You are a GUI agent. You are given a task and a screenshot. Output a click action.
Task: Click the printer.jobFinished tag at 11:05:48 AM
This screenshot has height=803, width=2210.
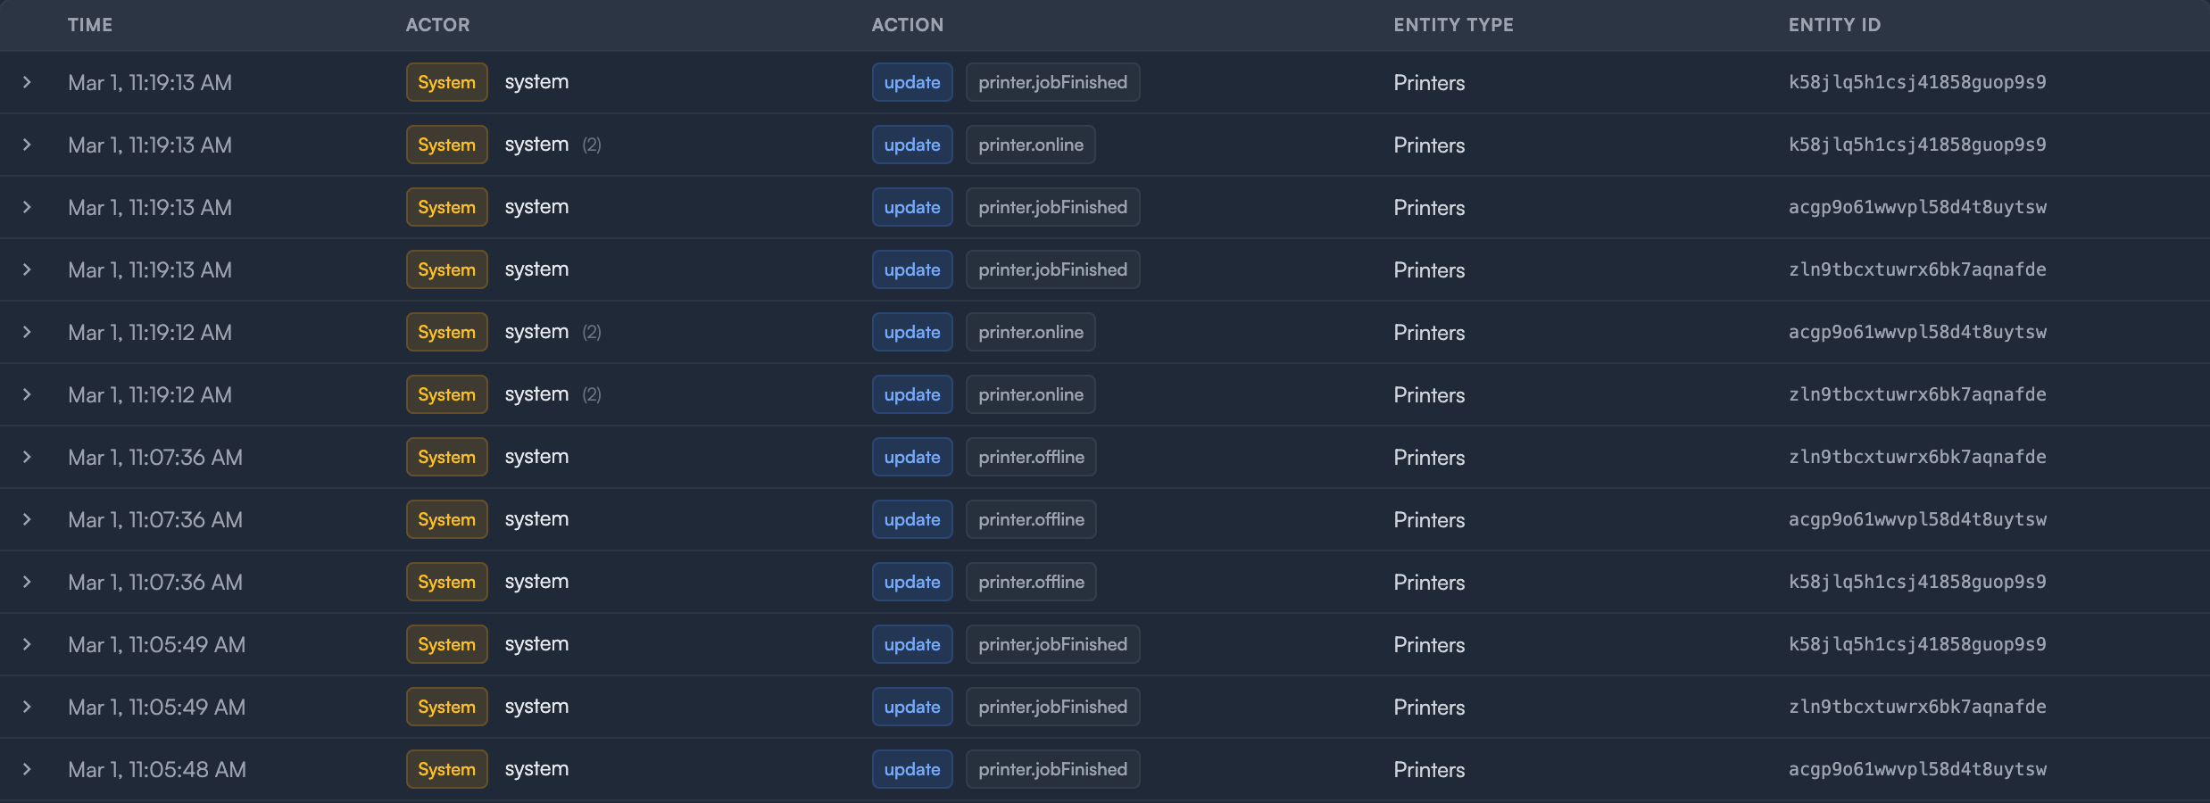click(x=1052, y=769)
